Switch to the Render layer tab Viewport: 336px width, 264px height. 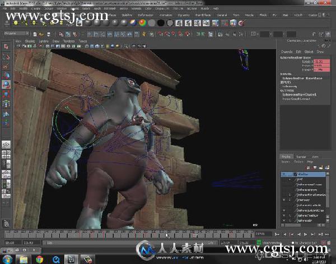click(x=301, y=157)
